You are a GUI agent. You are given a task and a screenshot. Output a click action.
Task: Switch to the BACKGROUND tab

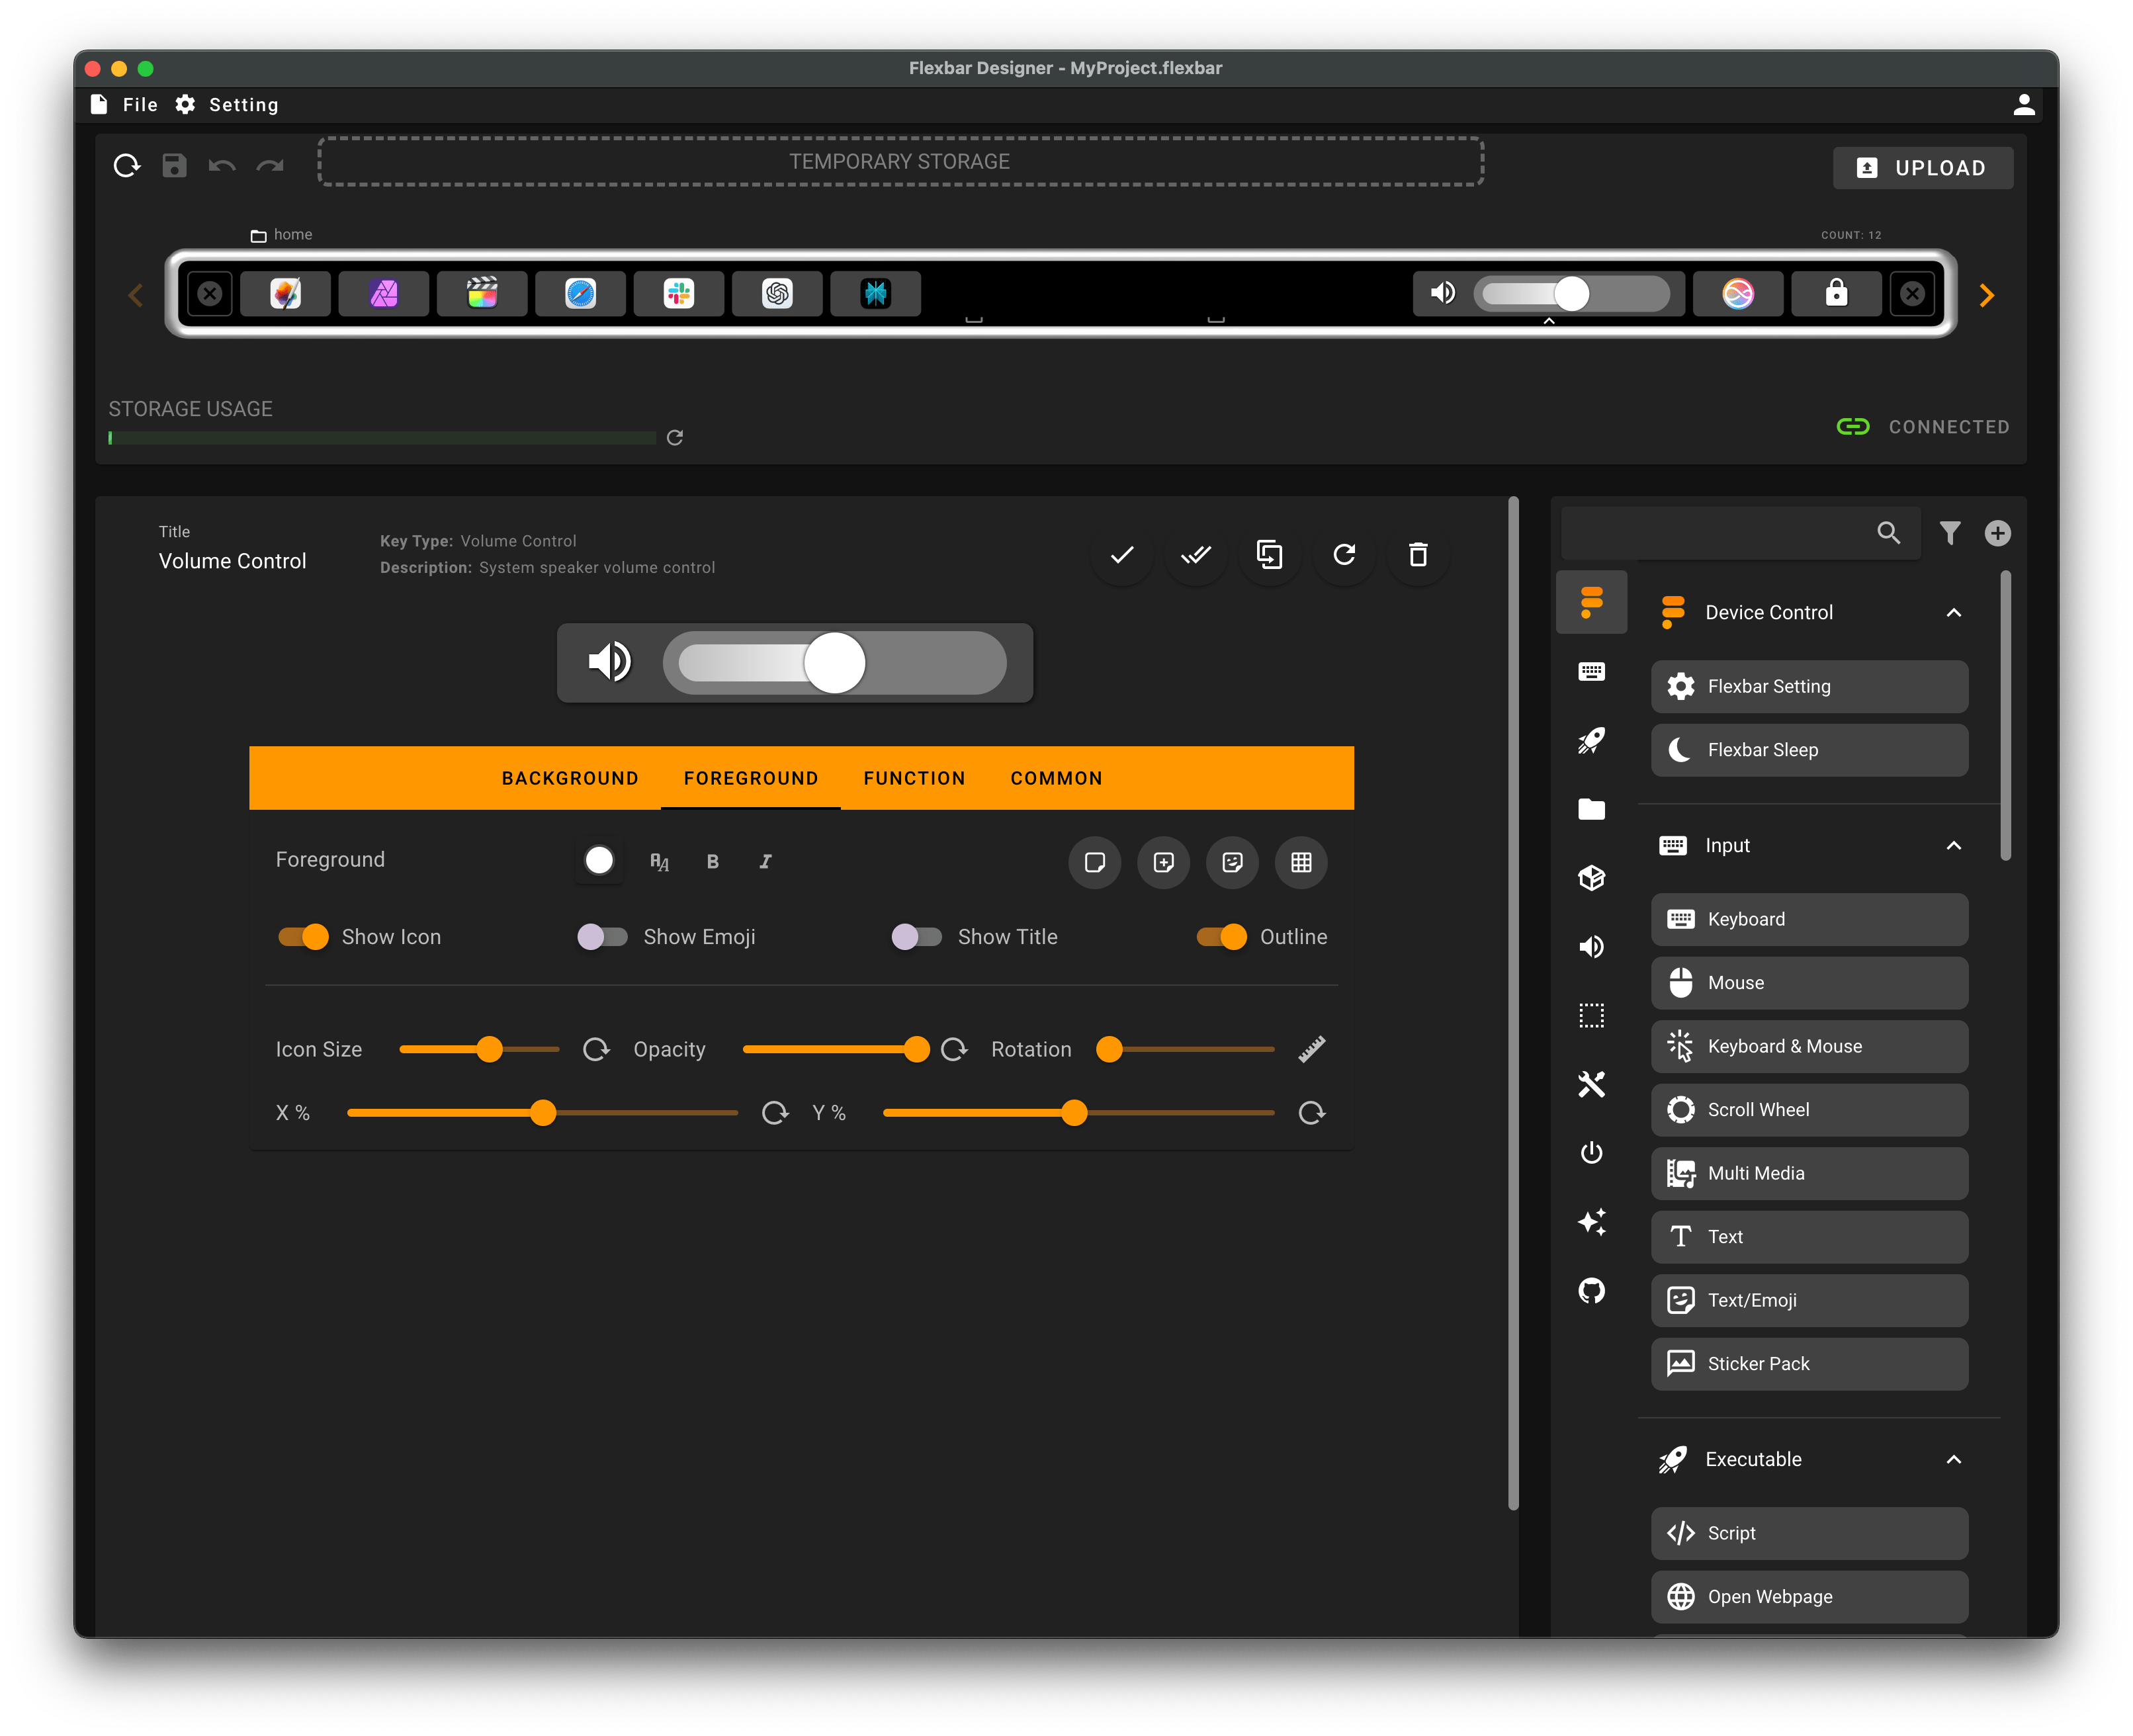pos(569,778)
